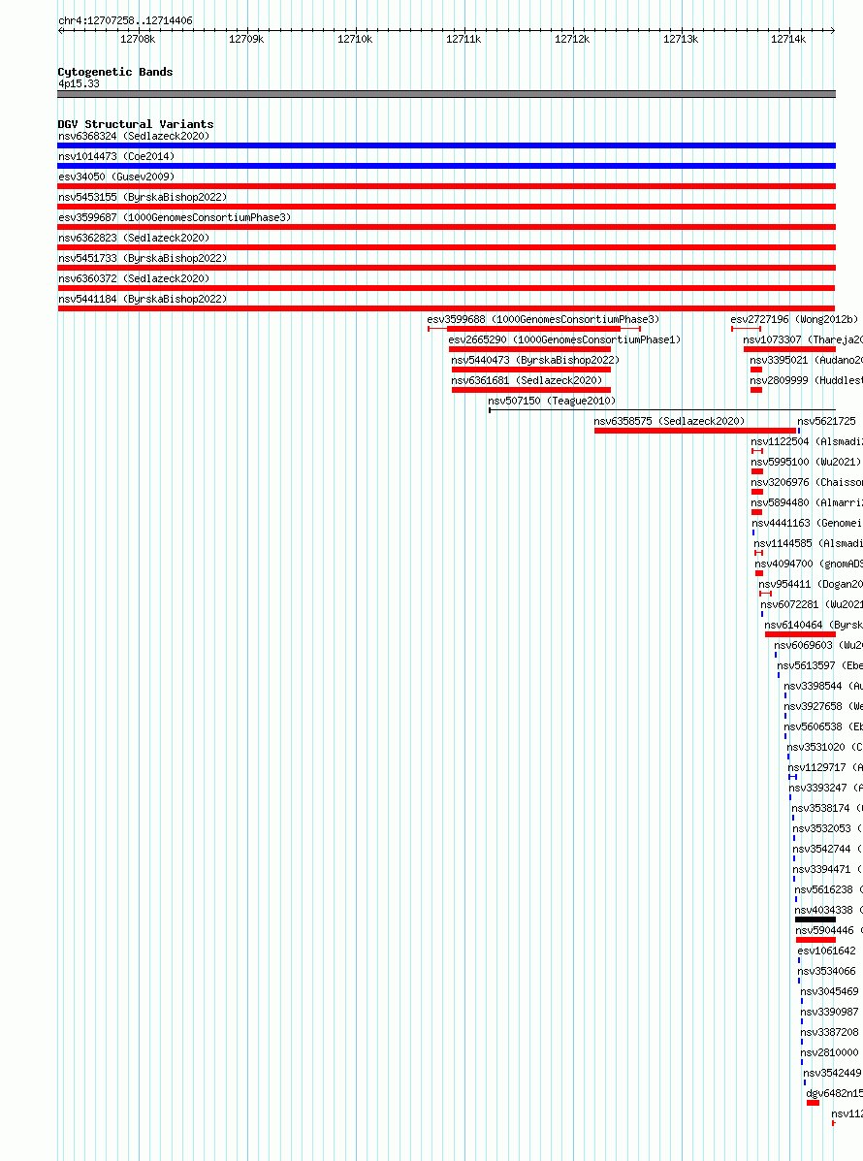This screenshot has height=1161, width=863.
Task: Open variant nsv5451733 (ByrskaBishop2022)
Action: tap(143, 258)
